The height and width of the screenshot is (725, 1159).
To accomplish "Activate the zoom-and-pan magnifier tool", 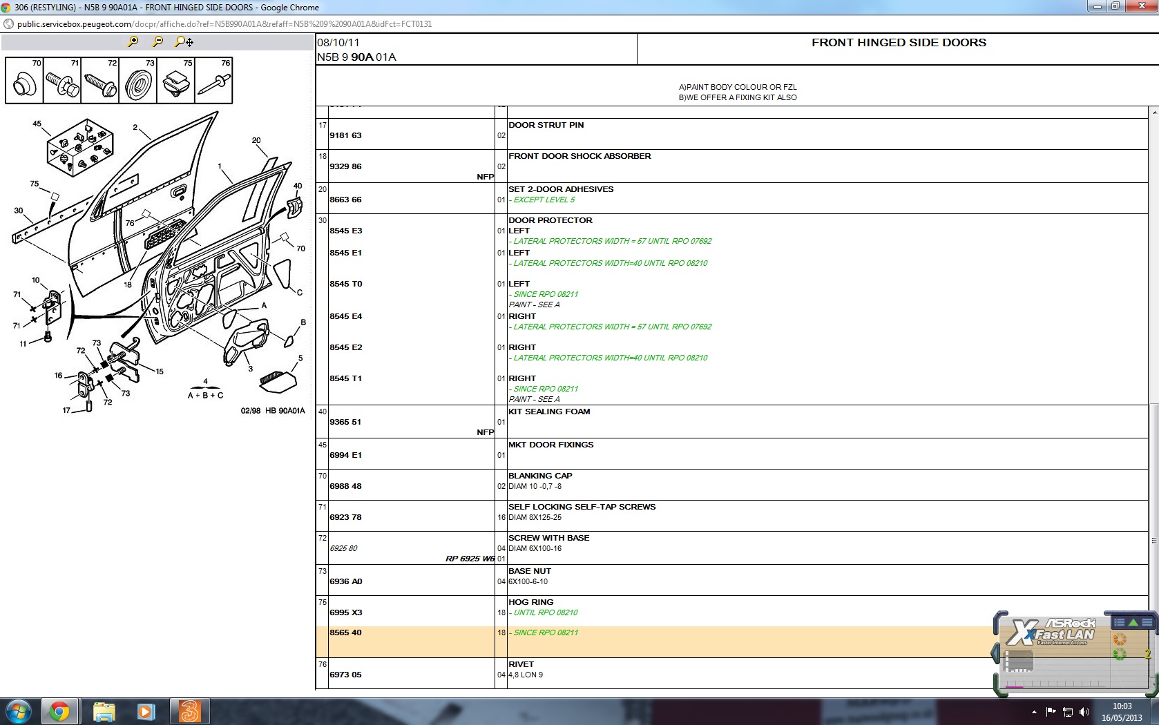I will tap(184, 41).
